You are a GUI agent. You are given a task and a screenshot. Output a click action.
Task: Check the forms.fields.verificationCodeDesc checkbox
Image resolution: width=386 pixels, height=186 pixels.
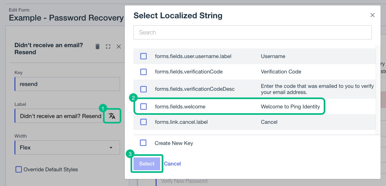click(143, 89)
